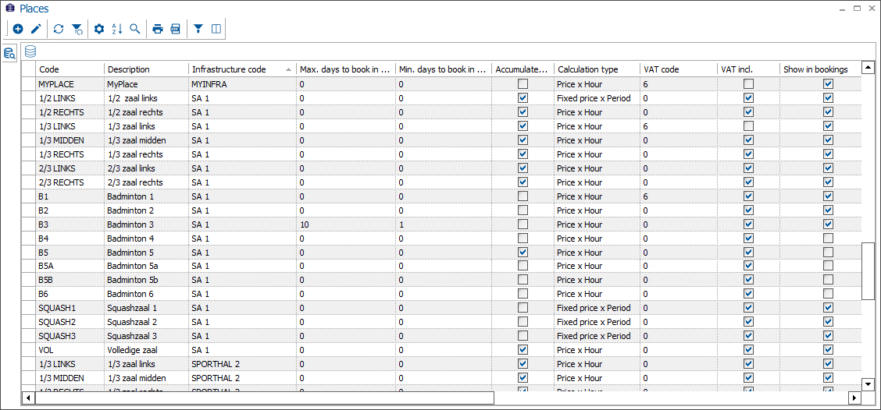Check Accumulate for B3 row
This screenshot has width=881, height=410.
coord(523,224)
